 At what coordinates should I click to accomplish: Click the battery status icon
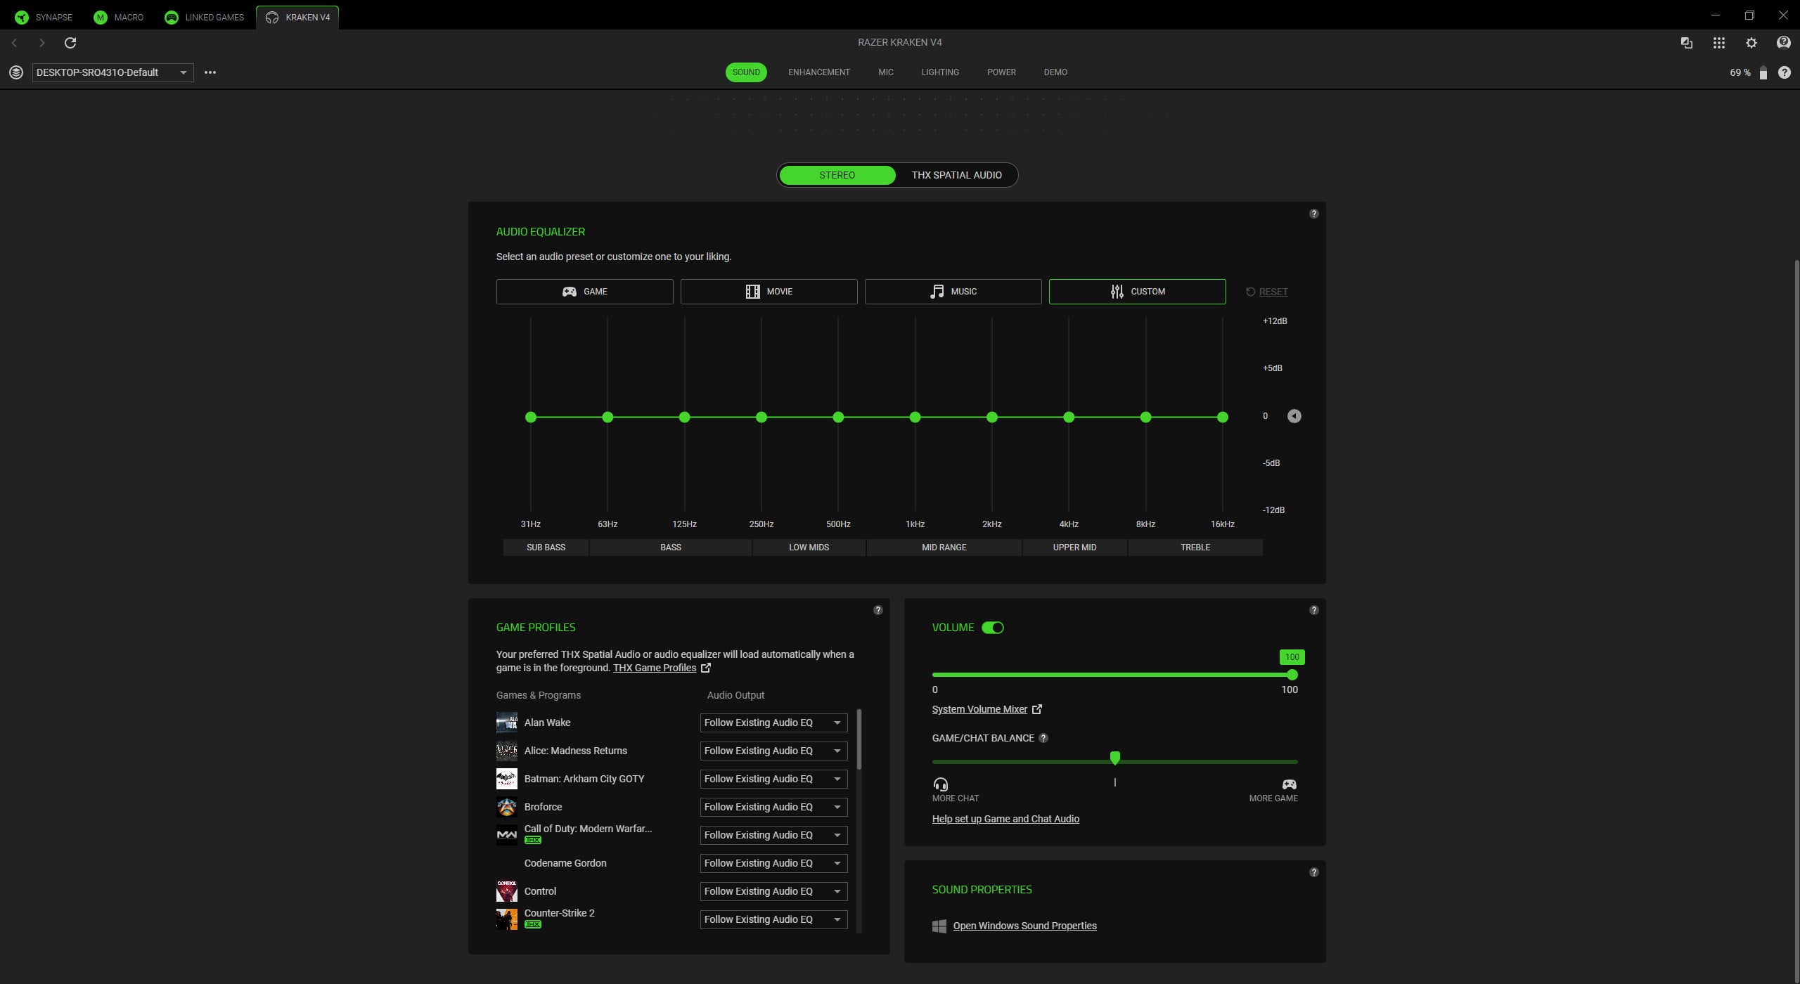point(1763,73)
